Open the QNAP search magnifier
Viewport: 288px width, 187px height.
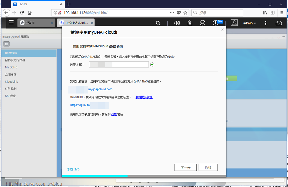click(x=158, y=23)
